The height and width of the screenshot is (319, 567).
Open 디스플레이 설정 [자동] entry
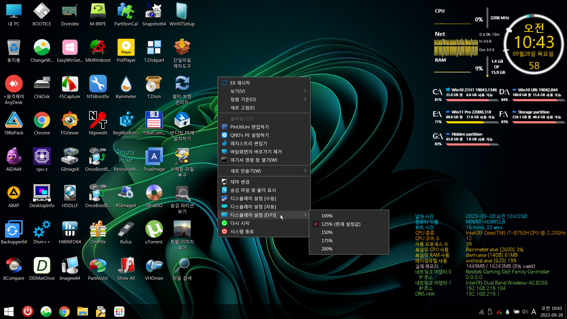264,207
